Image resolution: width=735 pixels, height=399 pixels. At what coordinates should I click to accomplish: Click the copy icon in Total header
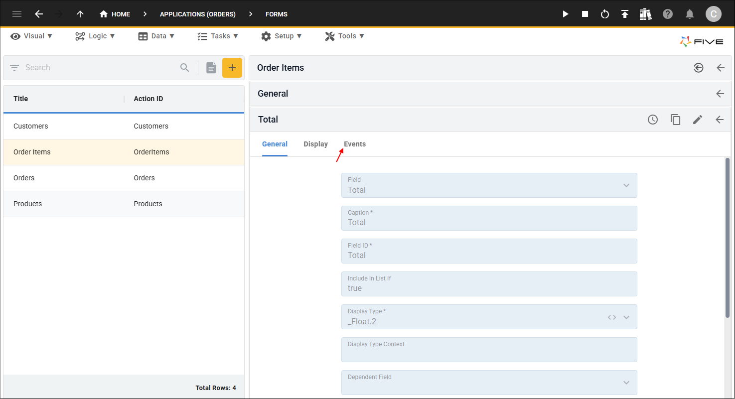pos(675,120)
